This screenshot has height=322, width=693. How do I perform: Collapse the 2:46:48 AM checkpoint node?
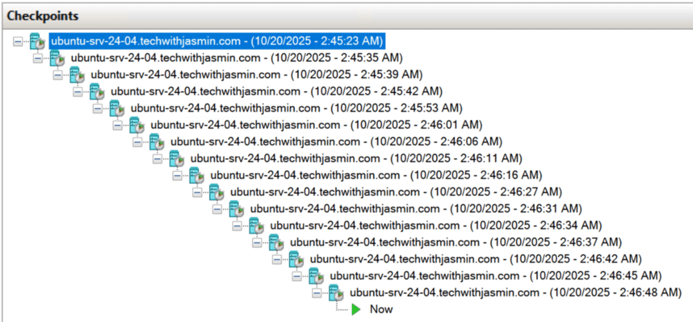point(316,293)
